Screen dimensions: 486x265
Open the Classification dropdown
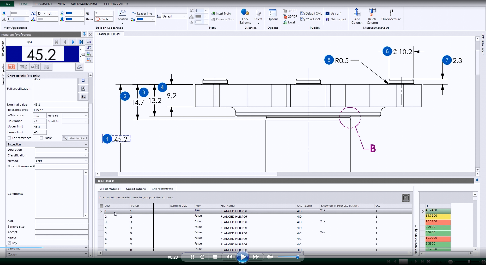[x=61, y=155]
